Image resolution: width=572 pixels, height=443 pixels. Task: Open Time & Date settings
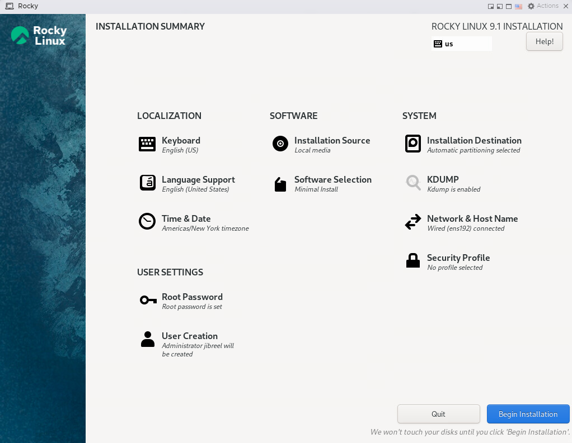click(x=186, y=219)
